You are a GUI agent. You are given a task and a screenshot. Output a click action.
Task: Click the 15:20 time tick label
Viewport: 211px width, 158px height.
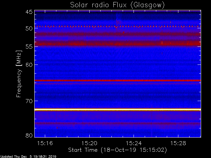[x=89, y=143]
